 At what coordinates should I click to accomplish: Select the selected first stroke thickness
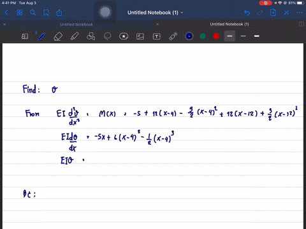229,36
